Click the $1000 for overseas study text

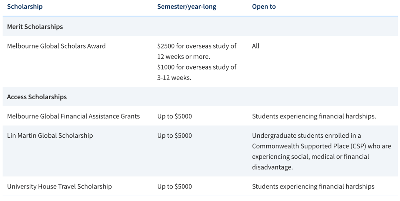(x=197, y=67)
